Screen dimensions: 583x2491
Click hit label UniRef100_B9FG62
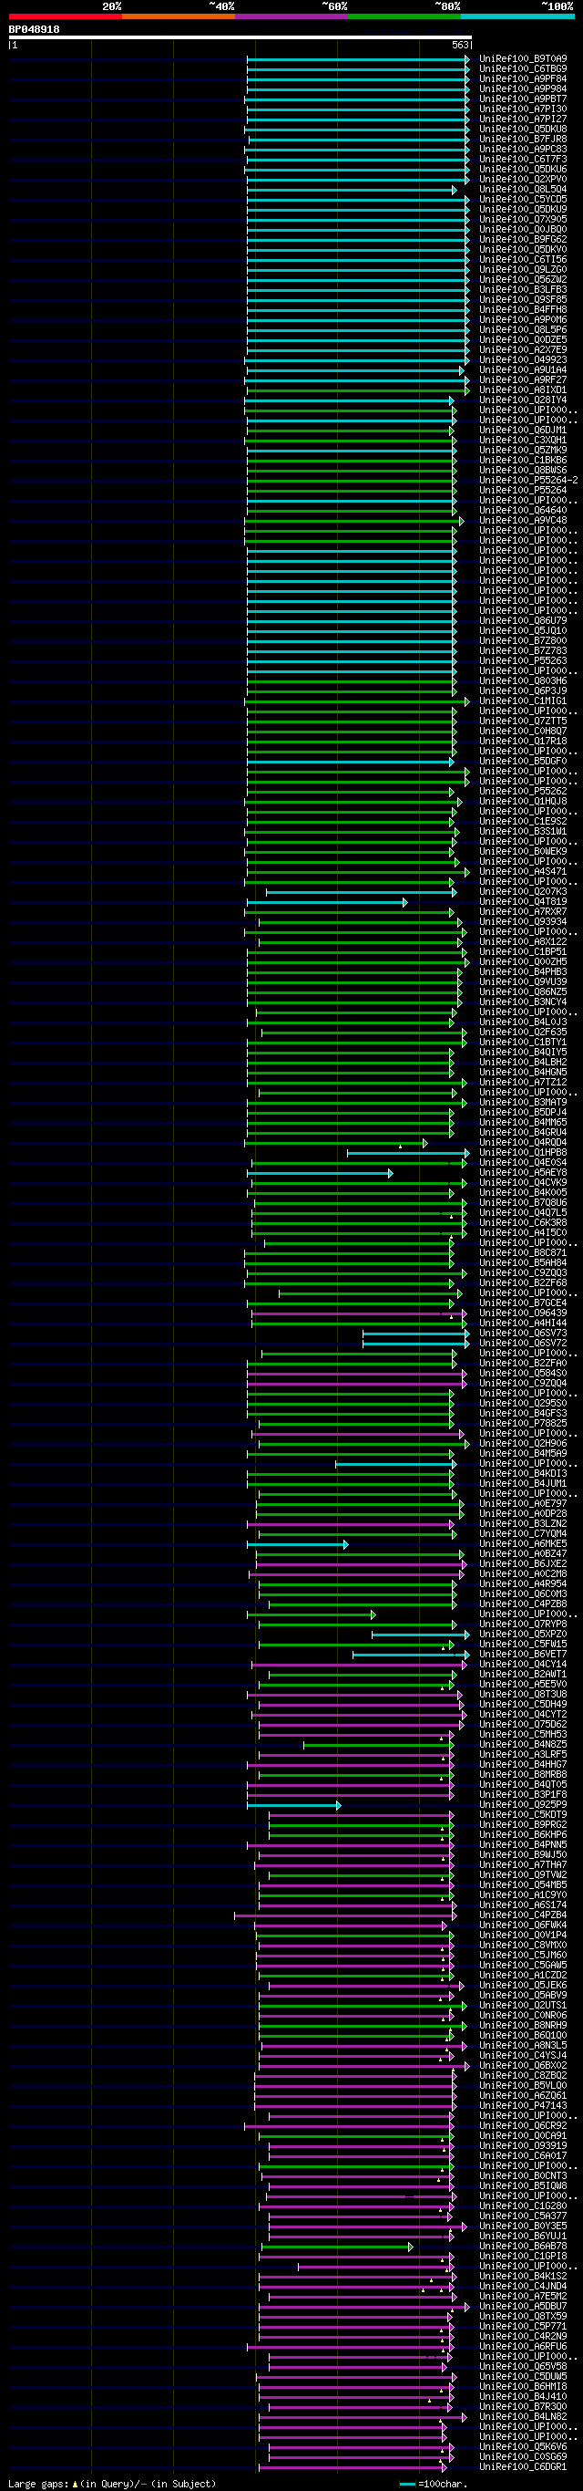point(522,239)
